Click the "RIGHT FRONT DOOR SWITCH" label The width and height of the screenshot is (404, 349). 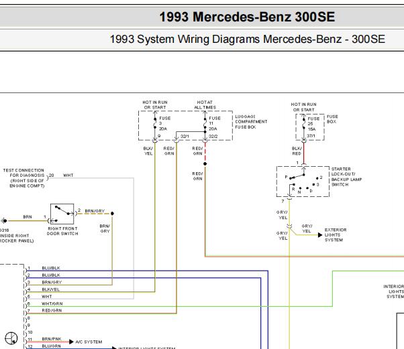click(x=62, y=231)
